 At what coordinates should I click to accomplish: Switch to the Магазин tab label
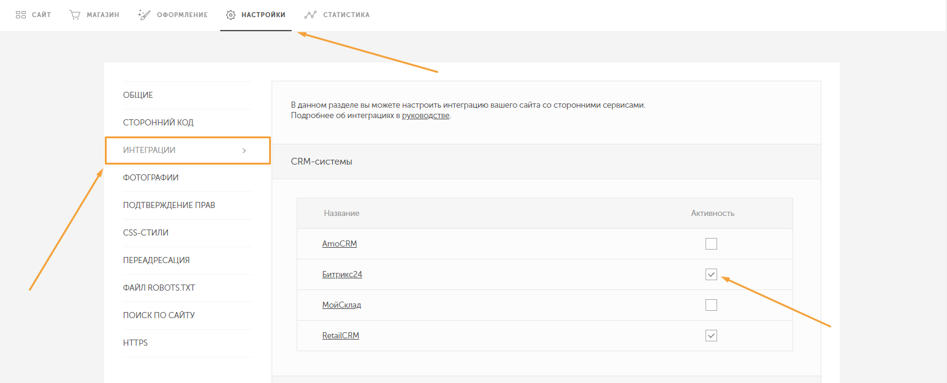click(x=102, y=15)
